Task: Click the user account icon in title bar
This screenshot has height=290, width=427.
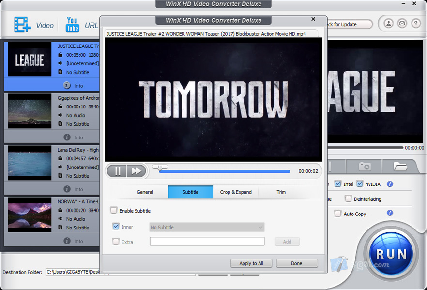Action: click(388, 23)
